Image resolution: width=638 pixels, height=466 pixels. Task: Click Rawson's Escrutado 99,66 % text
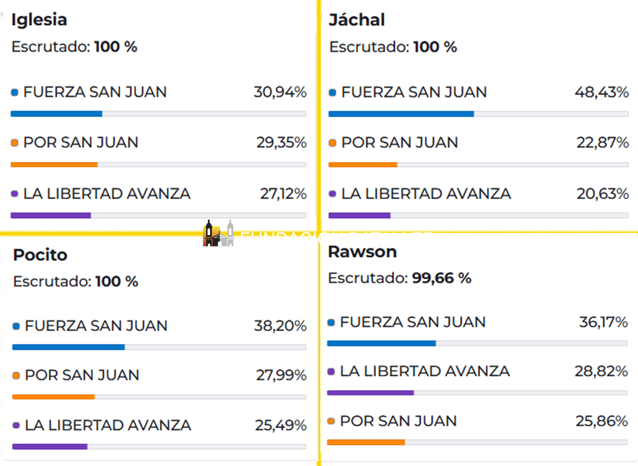click(x=400, y=278)
